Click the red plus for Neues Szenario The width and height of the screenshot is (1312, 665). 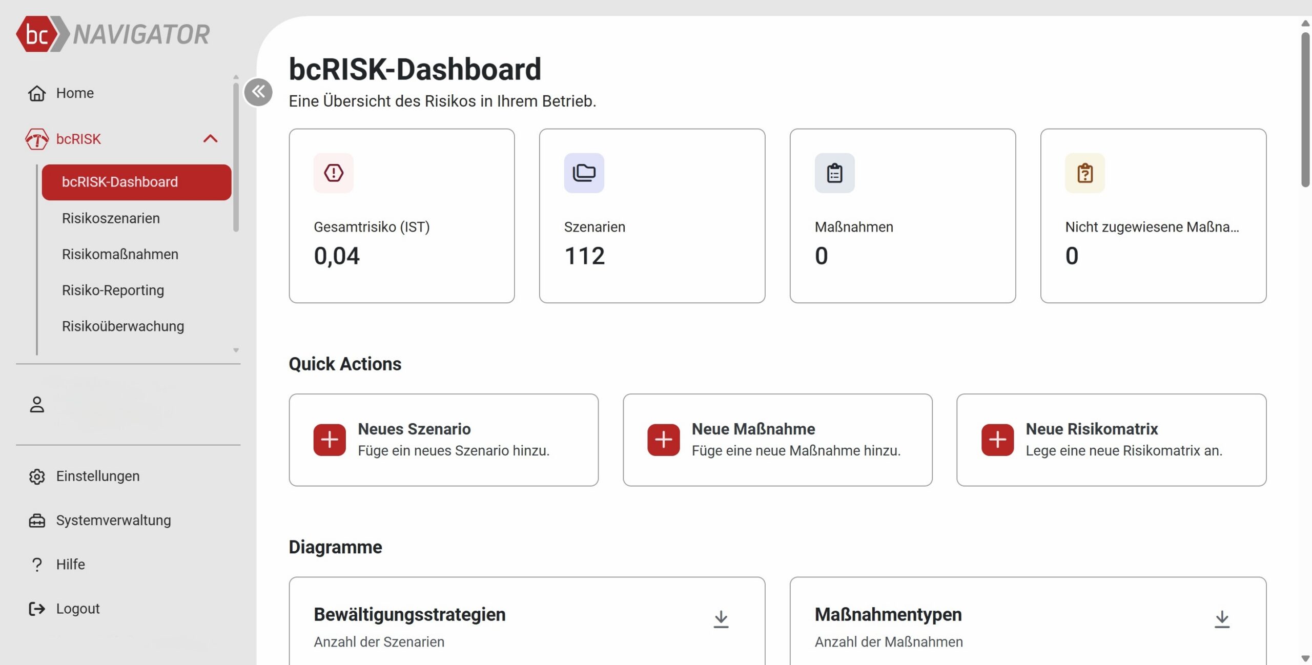tap(330, 440)
